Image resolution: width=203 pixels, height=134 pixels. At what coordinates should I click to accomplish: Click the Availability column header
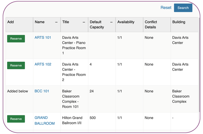pos(126,22)
